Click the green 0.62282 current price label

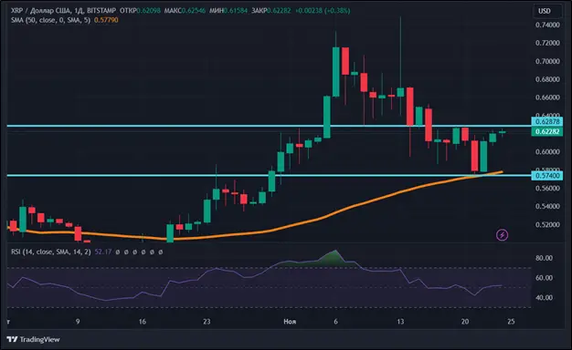click(x=546, y=131)
